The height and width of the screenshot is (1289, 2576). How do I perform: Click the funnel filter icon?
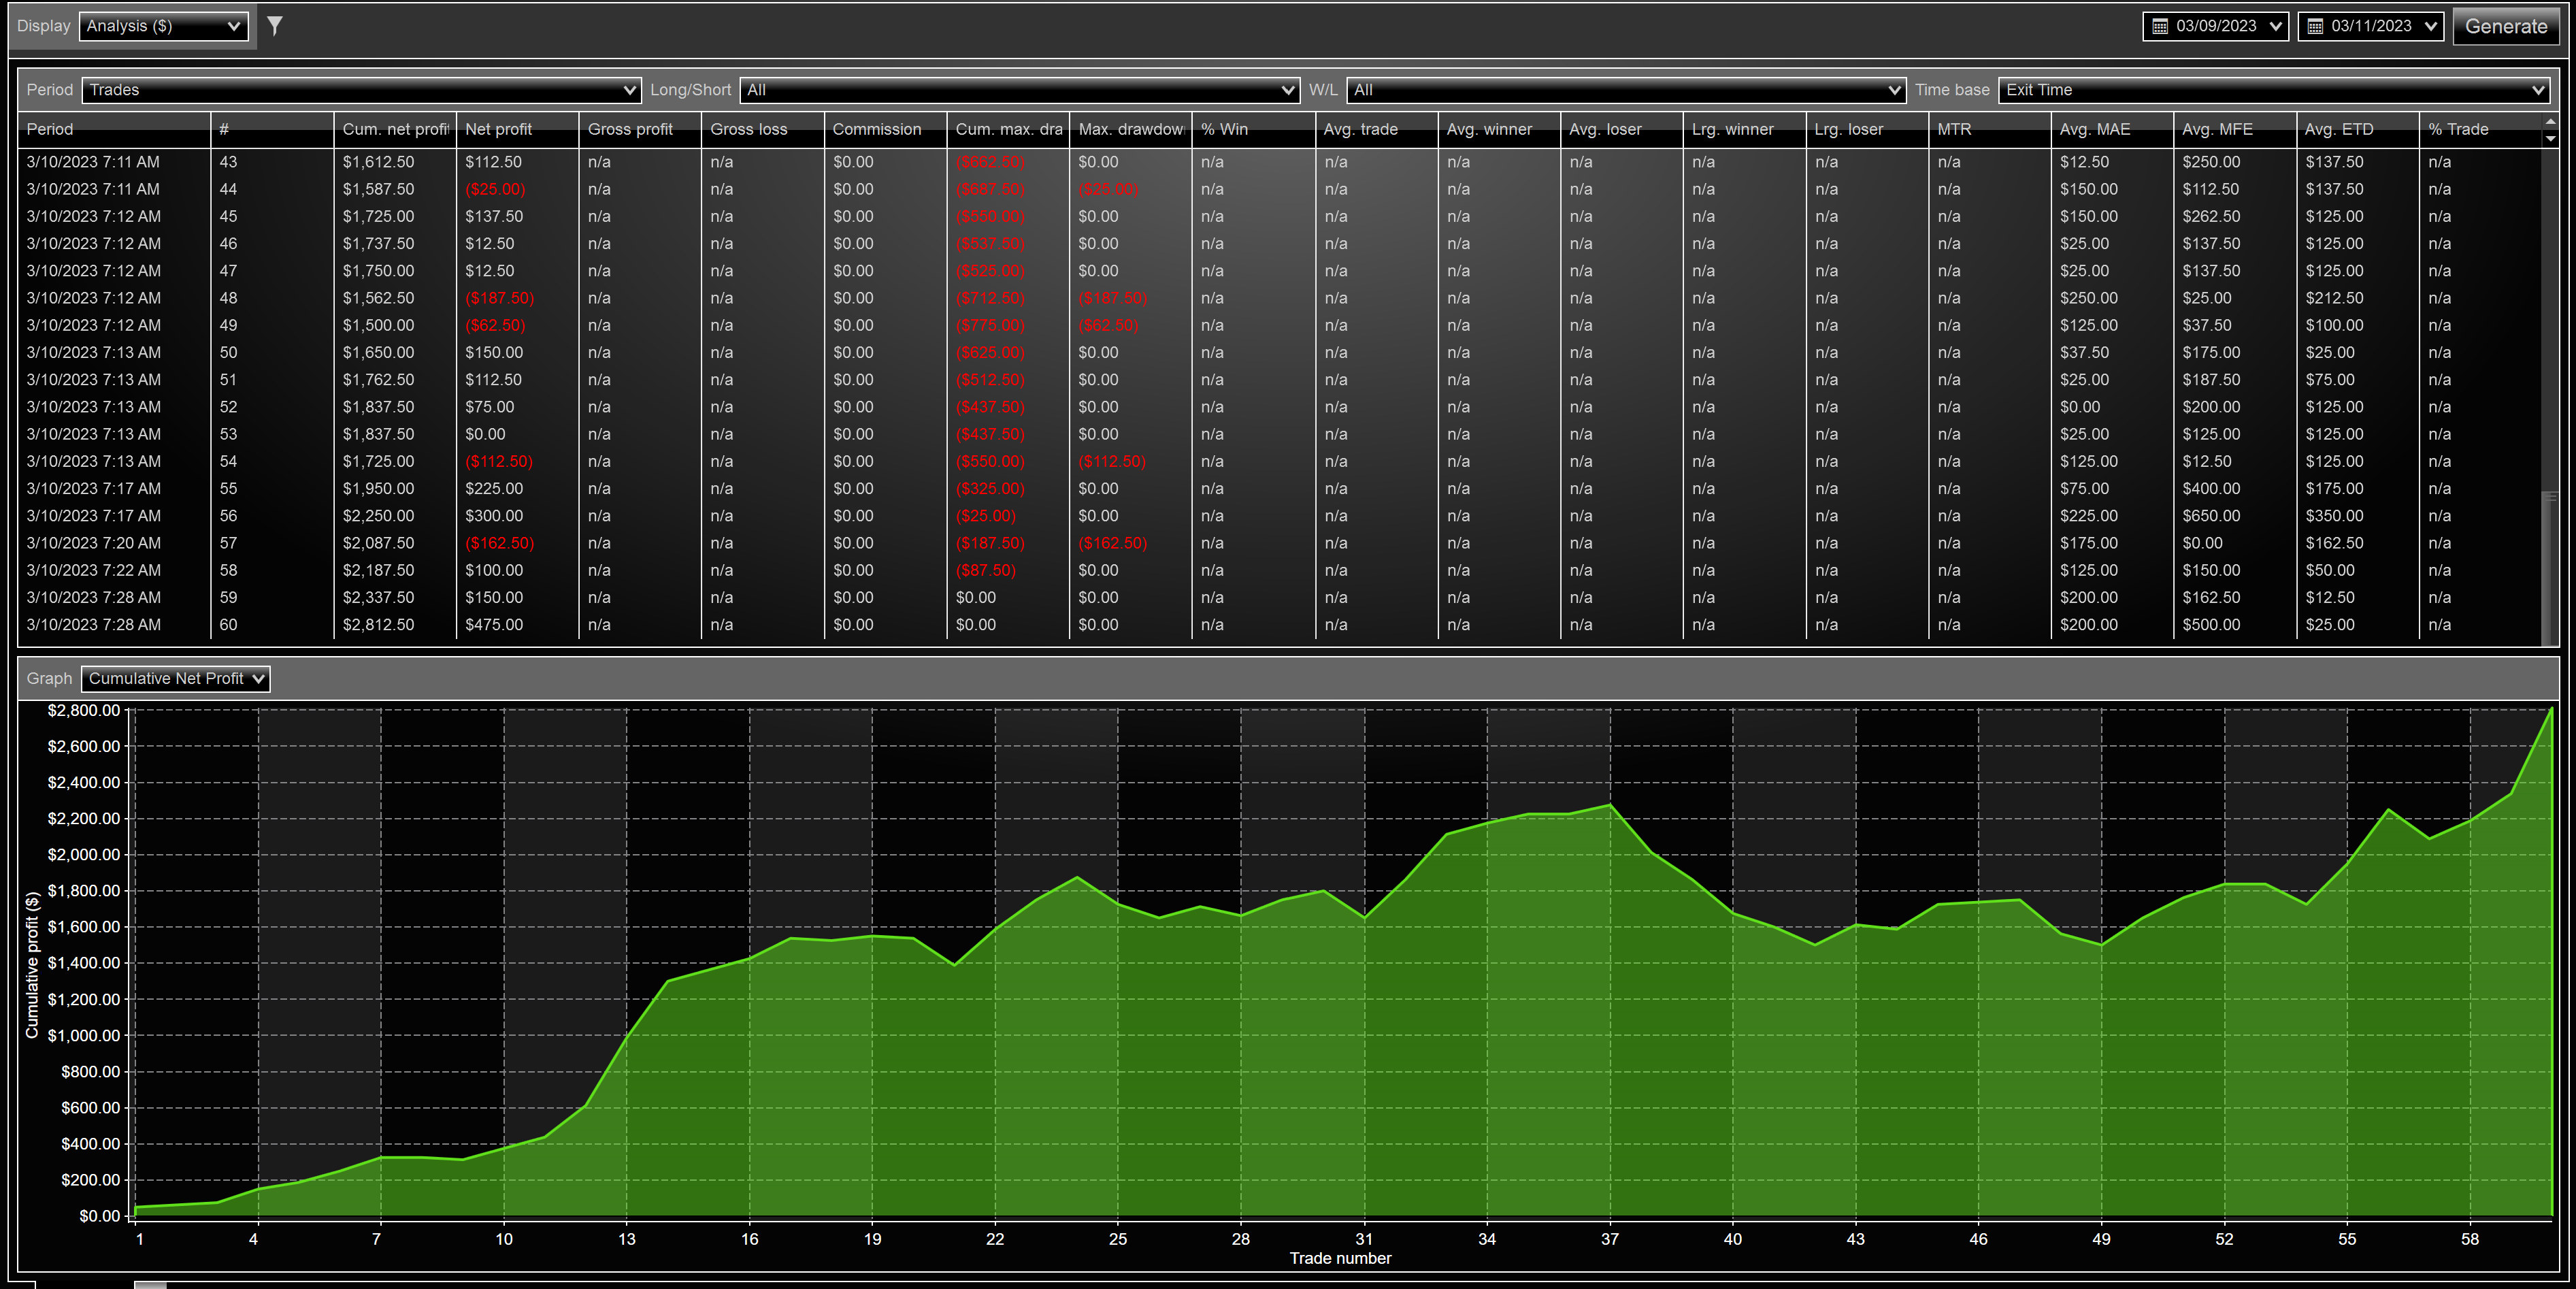coord(275,26)
